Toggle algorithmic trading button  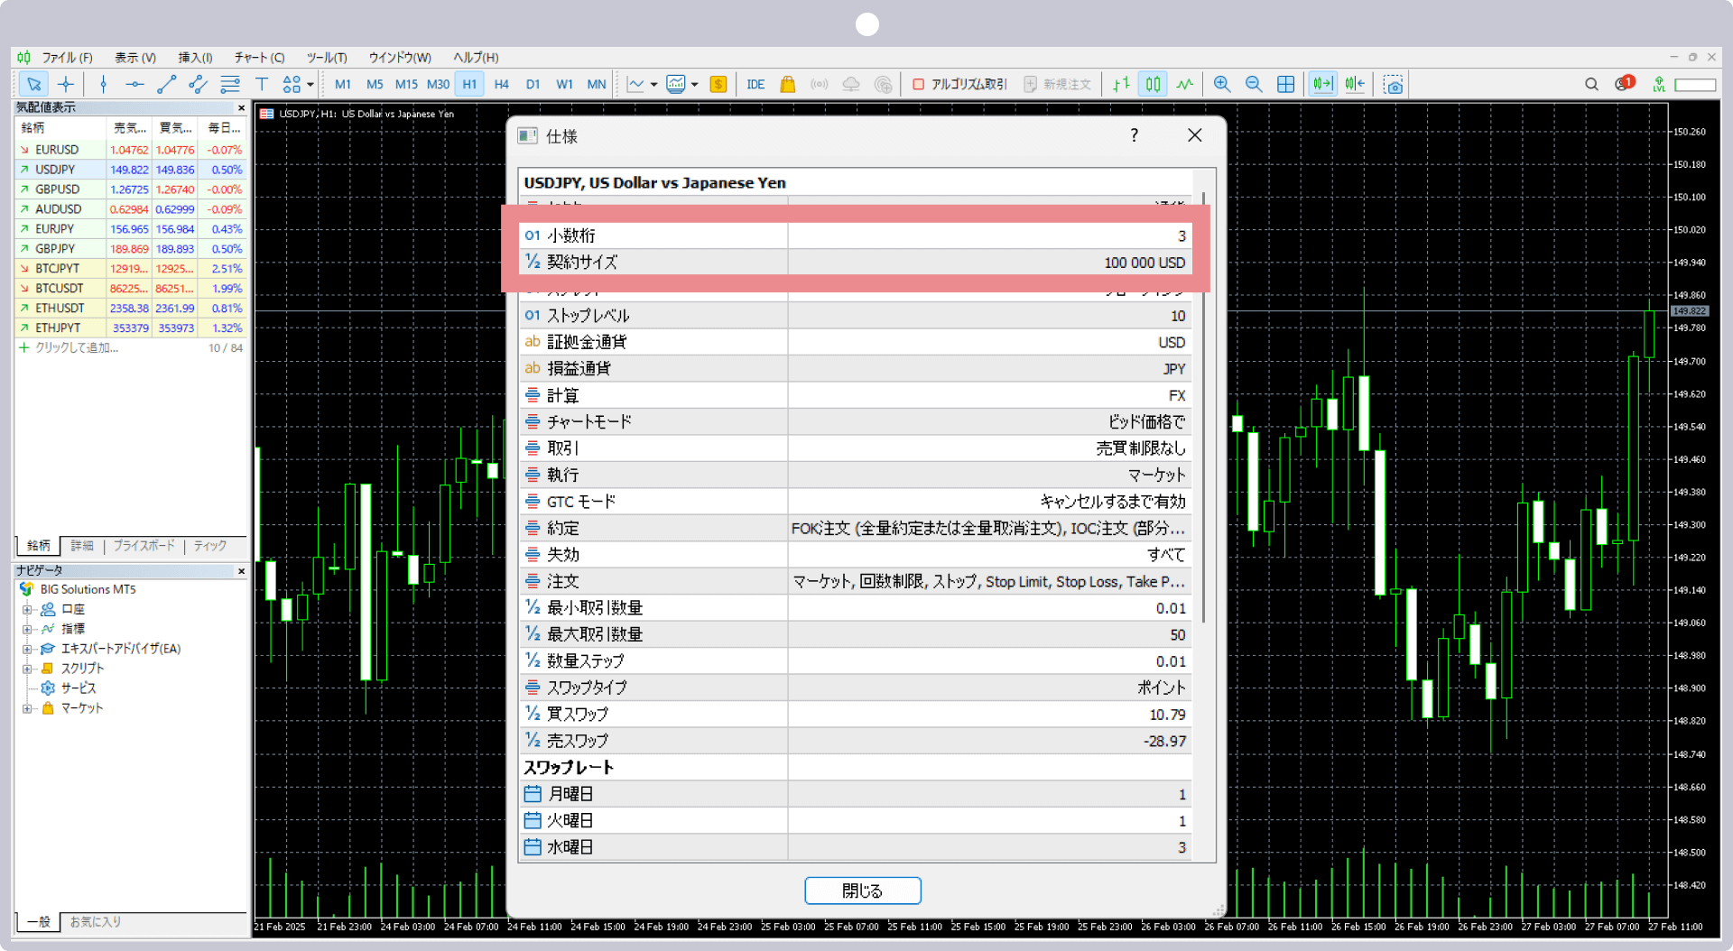pos(959,84)
